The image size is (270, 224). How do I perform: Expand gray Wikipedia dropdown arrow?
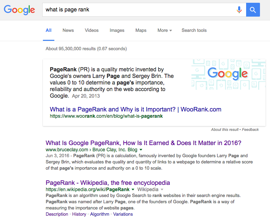[x=162, y=190]
